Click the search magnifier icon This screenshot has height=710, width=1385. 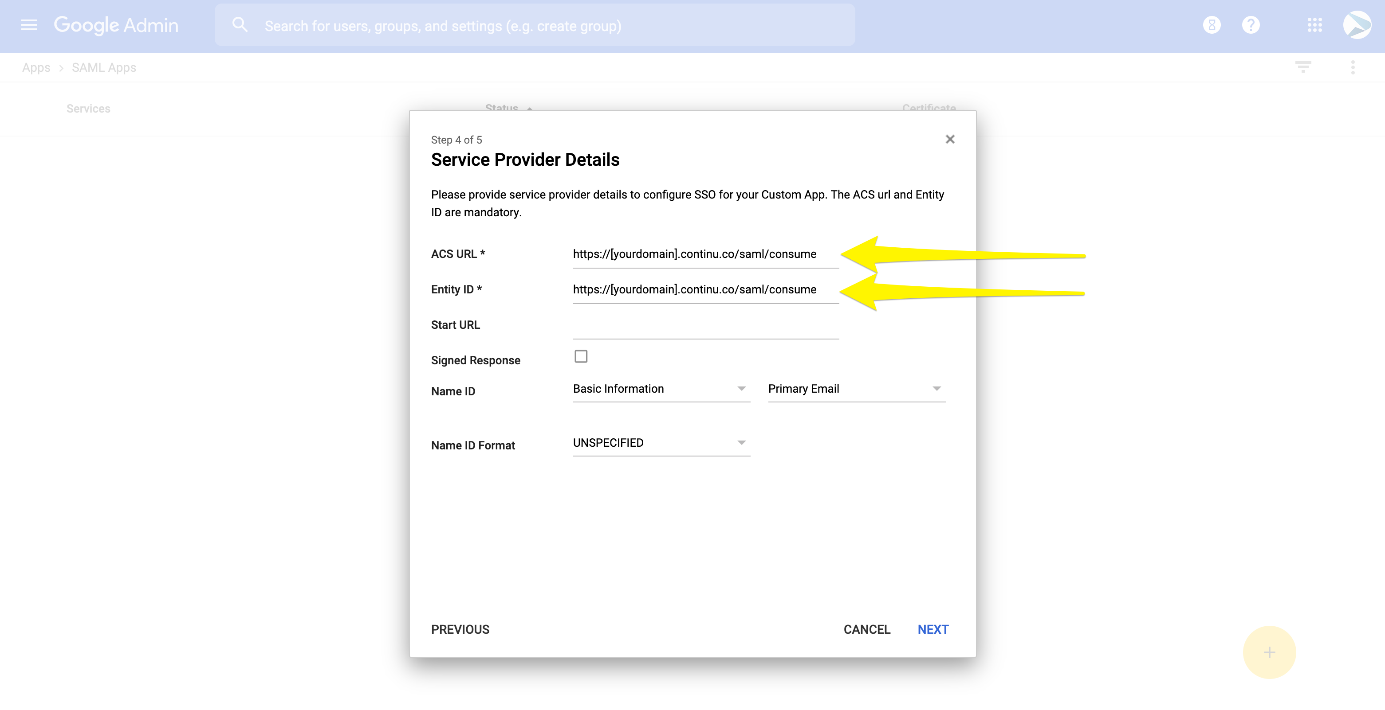click(240, 25)
